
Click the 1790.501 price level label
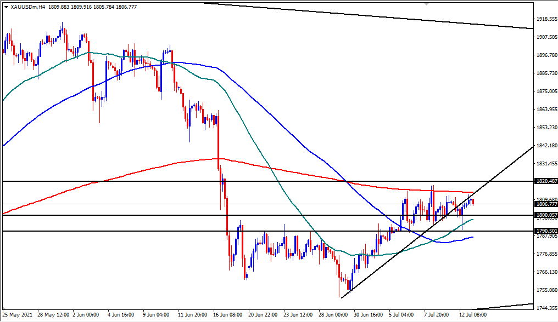[x=546, y=231]
